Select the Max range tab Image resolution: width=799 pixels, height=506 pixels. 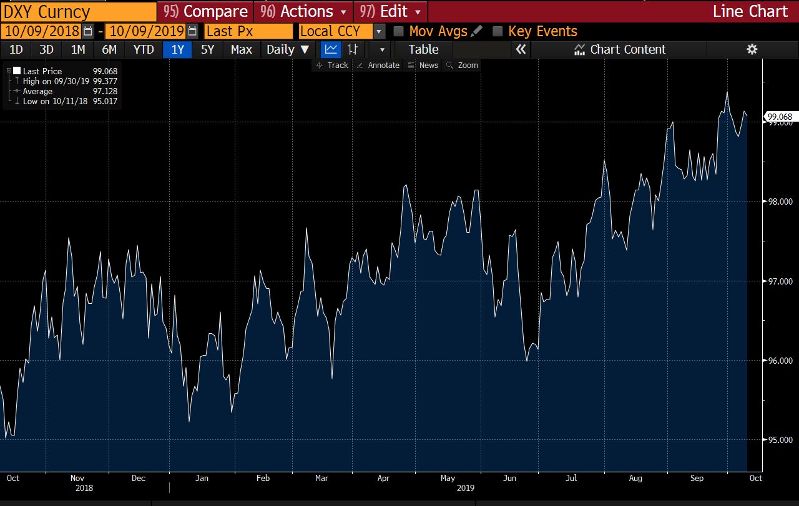pos(242,49)
